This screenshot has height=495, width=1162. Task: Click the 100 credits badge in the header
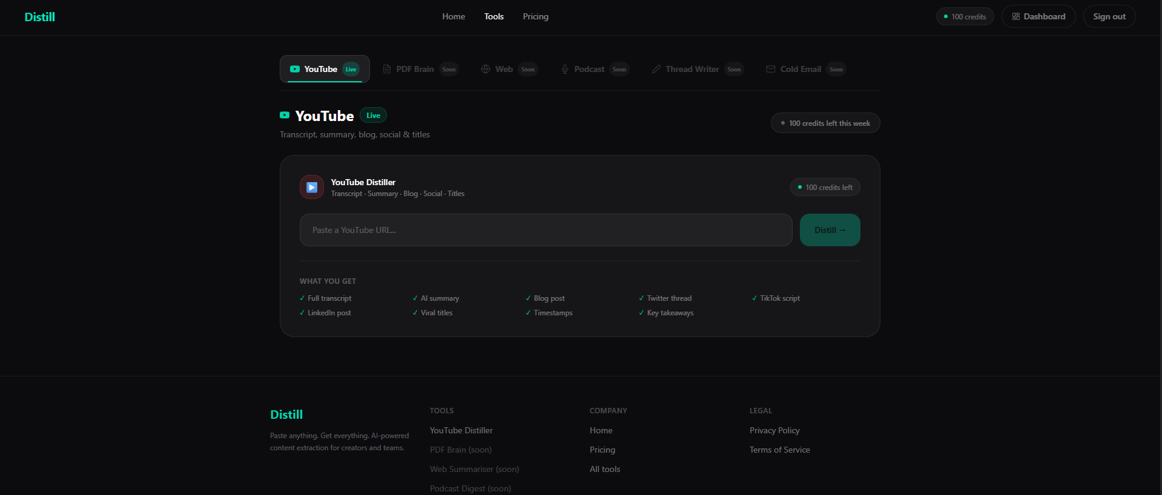pyautogui.click(x=965, y=16)
